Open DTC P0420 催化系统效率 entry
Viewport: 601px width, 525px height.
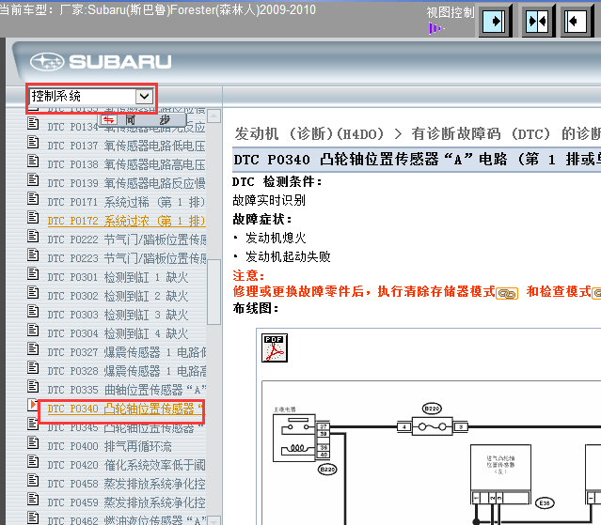126,465
